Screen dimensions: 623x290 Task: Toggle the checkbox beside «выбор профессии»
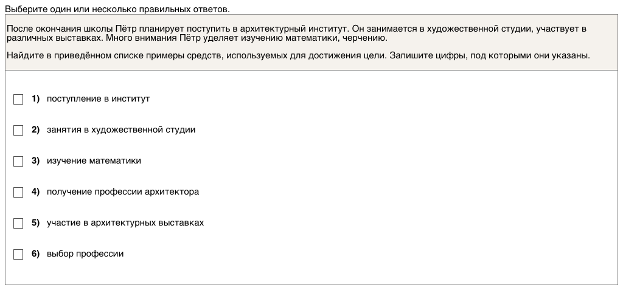click(18, 254)
